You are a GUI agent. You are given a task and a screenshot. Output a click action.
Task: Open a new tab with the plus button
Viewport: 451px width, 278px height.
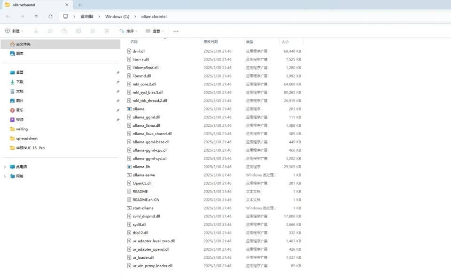pyautogui.click(x=80, y=4)
